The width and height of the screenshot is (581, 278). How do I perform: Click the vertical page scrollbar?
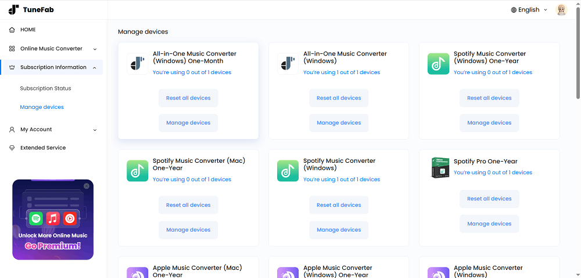coord(578,53)
